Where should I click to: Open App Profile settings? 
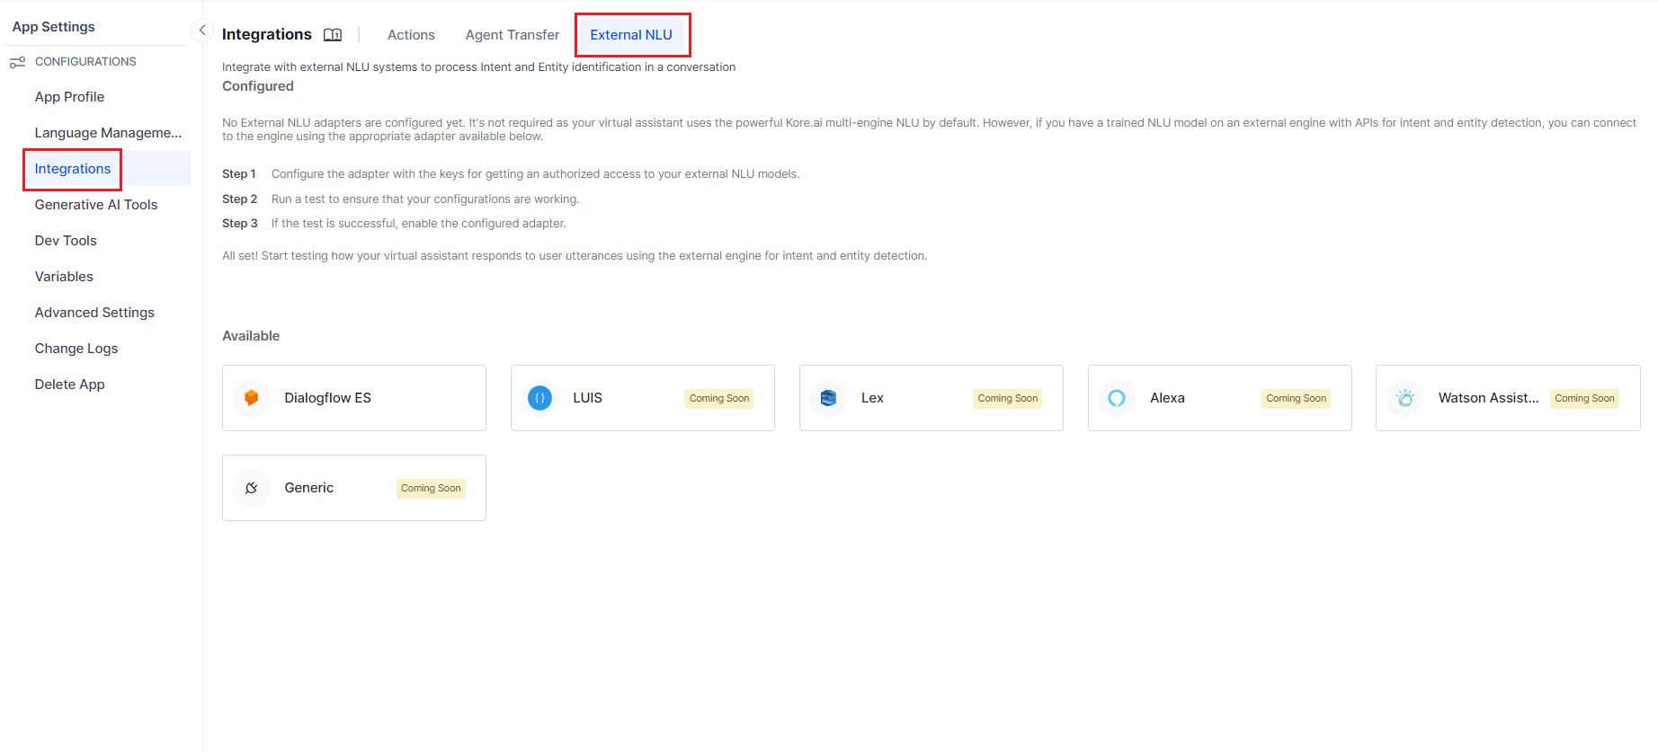[69, 97]
